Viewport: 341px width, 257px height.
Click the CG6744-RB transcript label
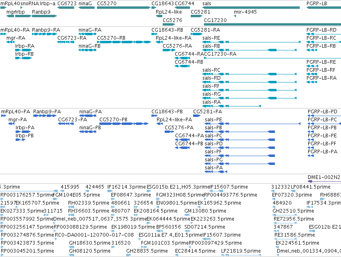click(189, 62)
